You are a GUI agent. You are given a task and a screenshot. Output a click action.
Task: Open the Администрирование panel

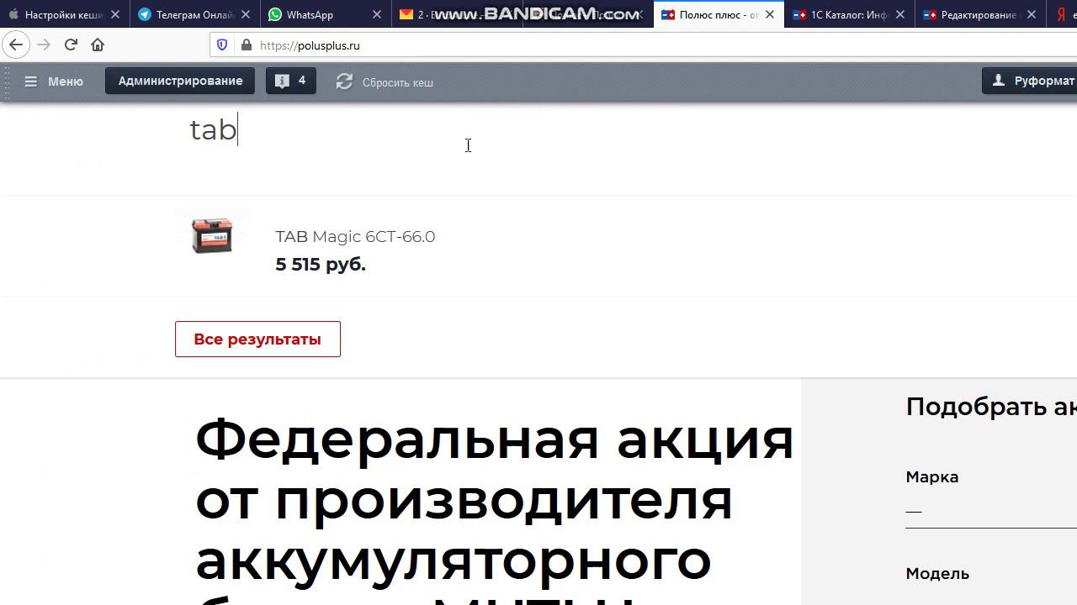coord(180,81)
